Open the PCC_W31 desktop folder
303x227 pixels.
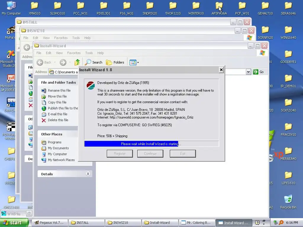80,8
